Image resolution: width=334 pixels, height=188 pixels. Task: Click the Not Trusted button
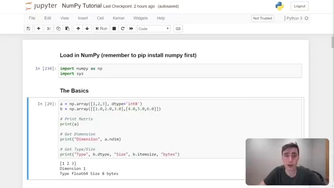(263, 18)
